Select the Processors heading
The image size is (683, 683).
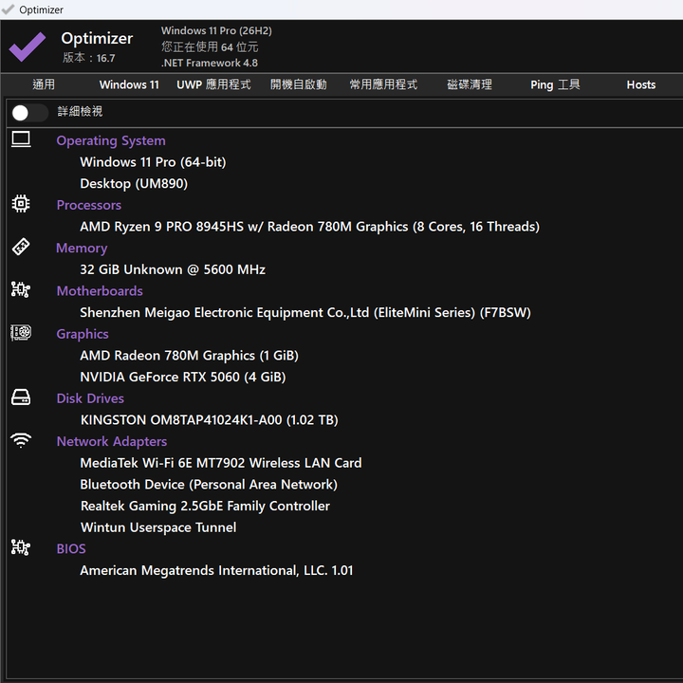[x=89, y=205]
